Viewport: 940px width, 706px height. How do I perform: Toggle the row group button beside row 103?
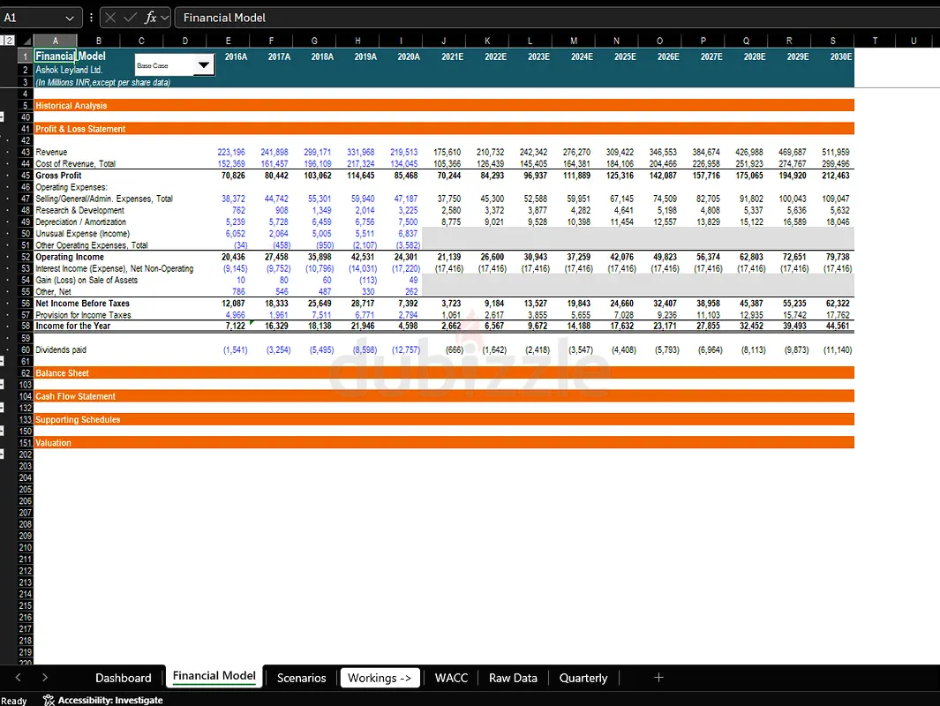(4, 385)
